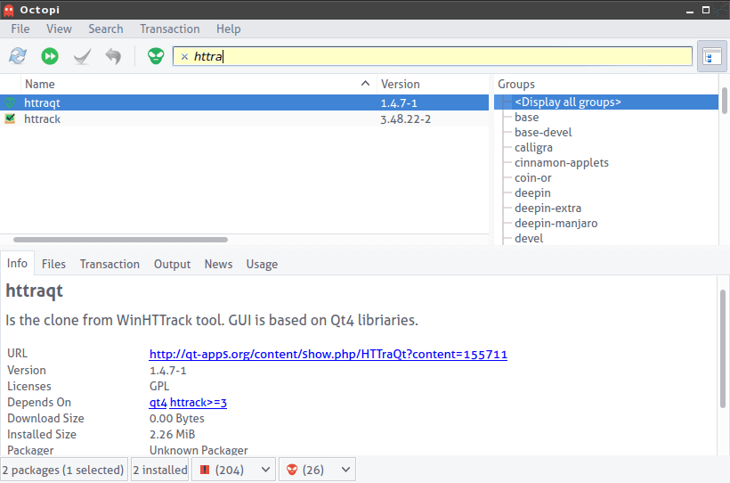
Task: Open the dropdown arrow next to (26)
Action: [x=345, y=470]
